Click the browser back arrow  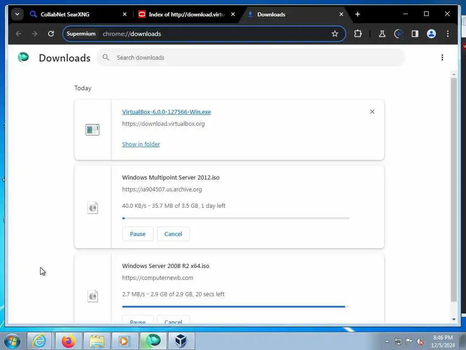pyautogui.click(x=18, y=34)
